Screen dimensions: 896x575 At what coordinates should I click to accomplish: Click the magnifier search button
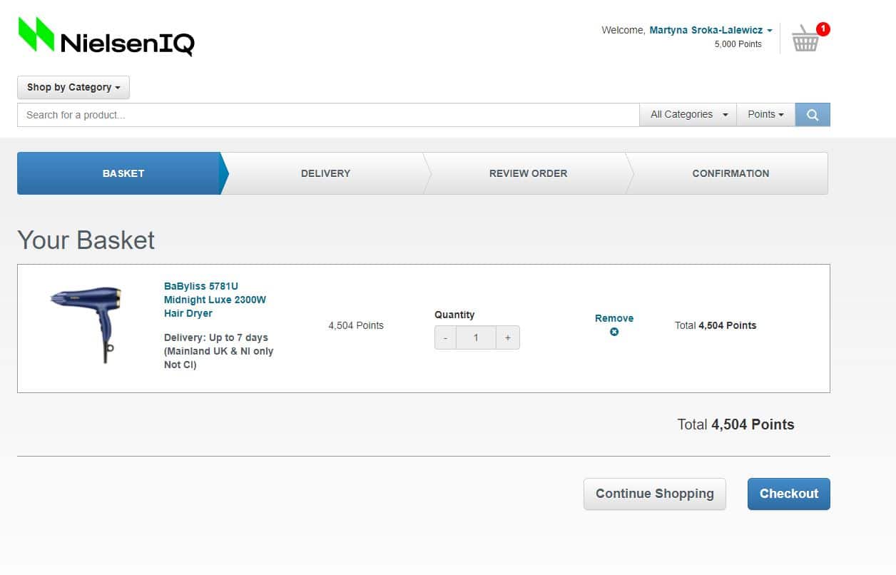coord(813,115)
